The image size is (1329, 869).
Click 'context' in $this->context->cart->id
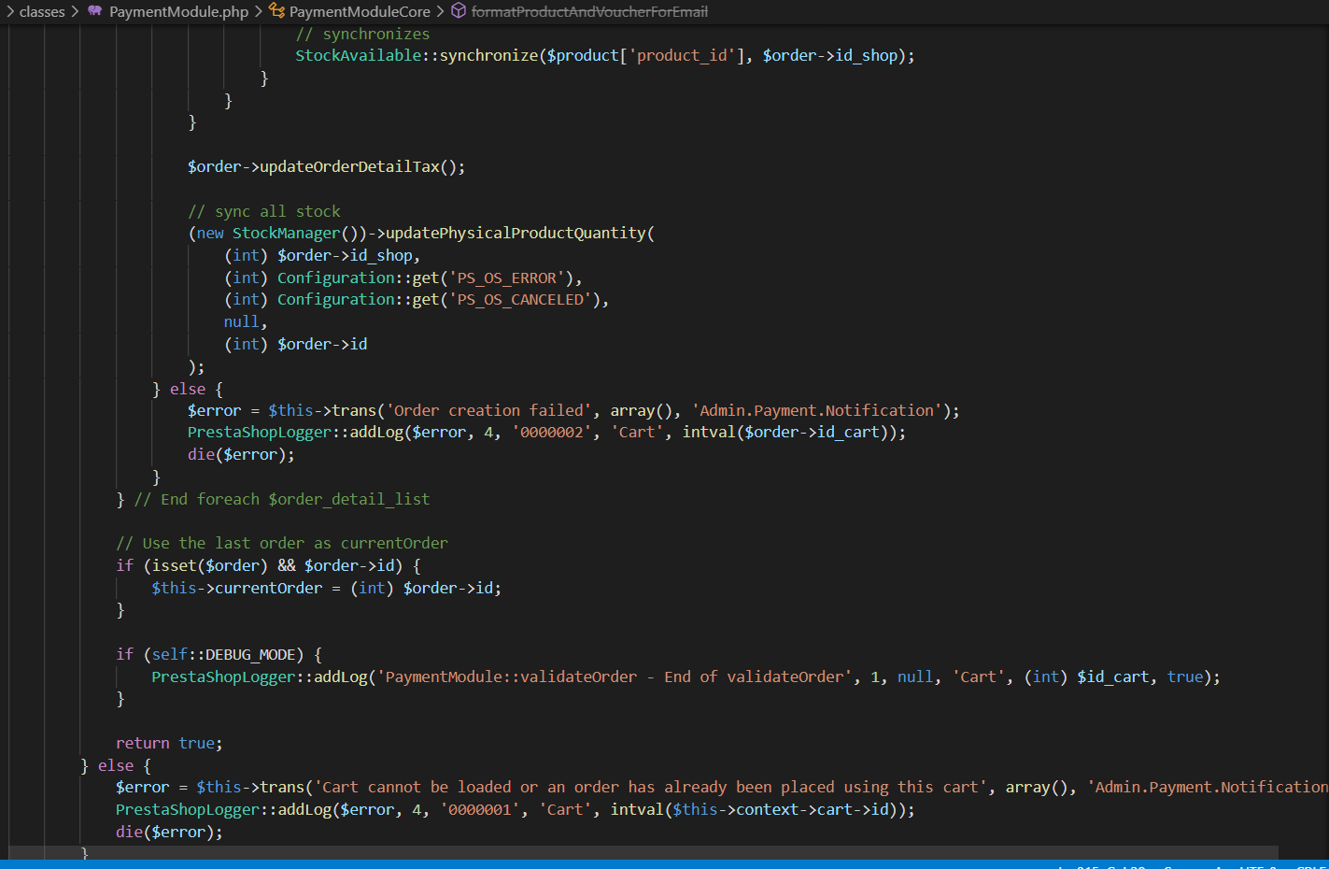767,809
